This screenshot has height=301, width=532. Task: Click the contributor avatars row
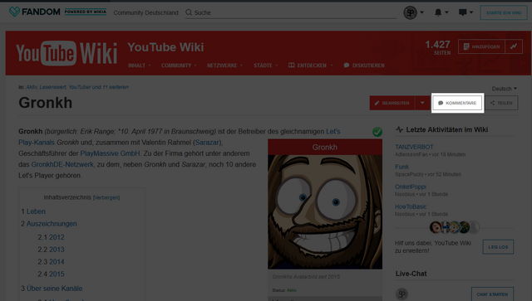455,227
